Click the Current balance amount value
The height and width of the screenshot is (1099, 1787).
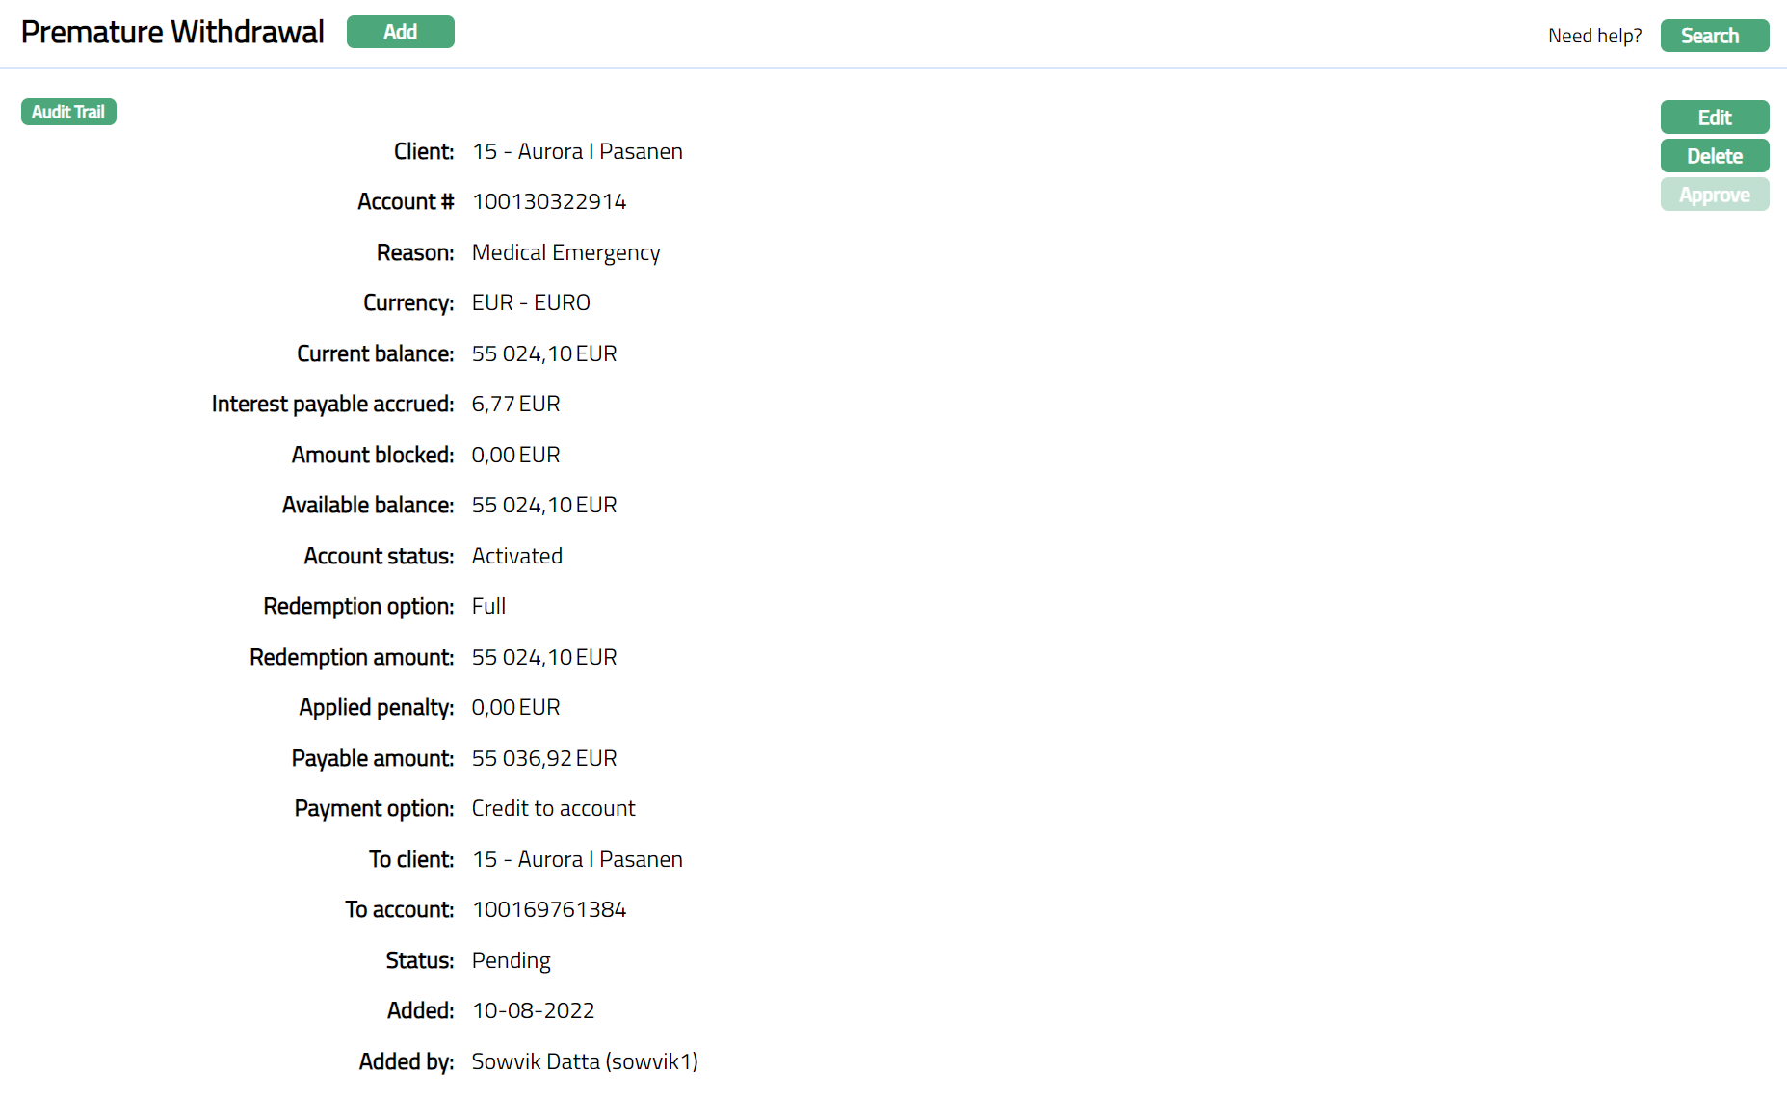(544, 353)
